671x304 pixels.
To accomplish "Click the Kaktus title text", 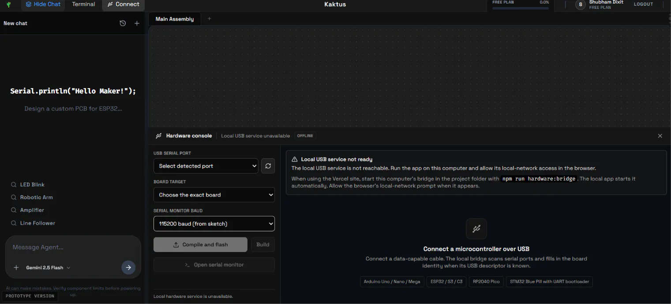I will point(335,4).
